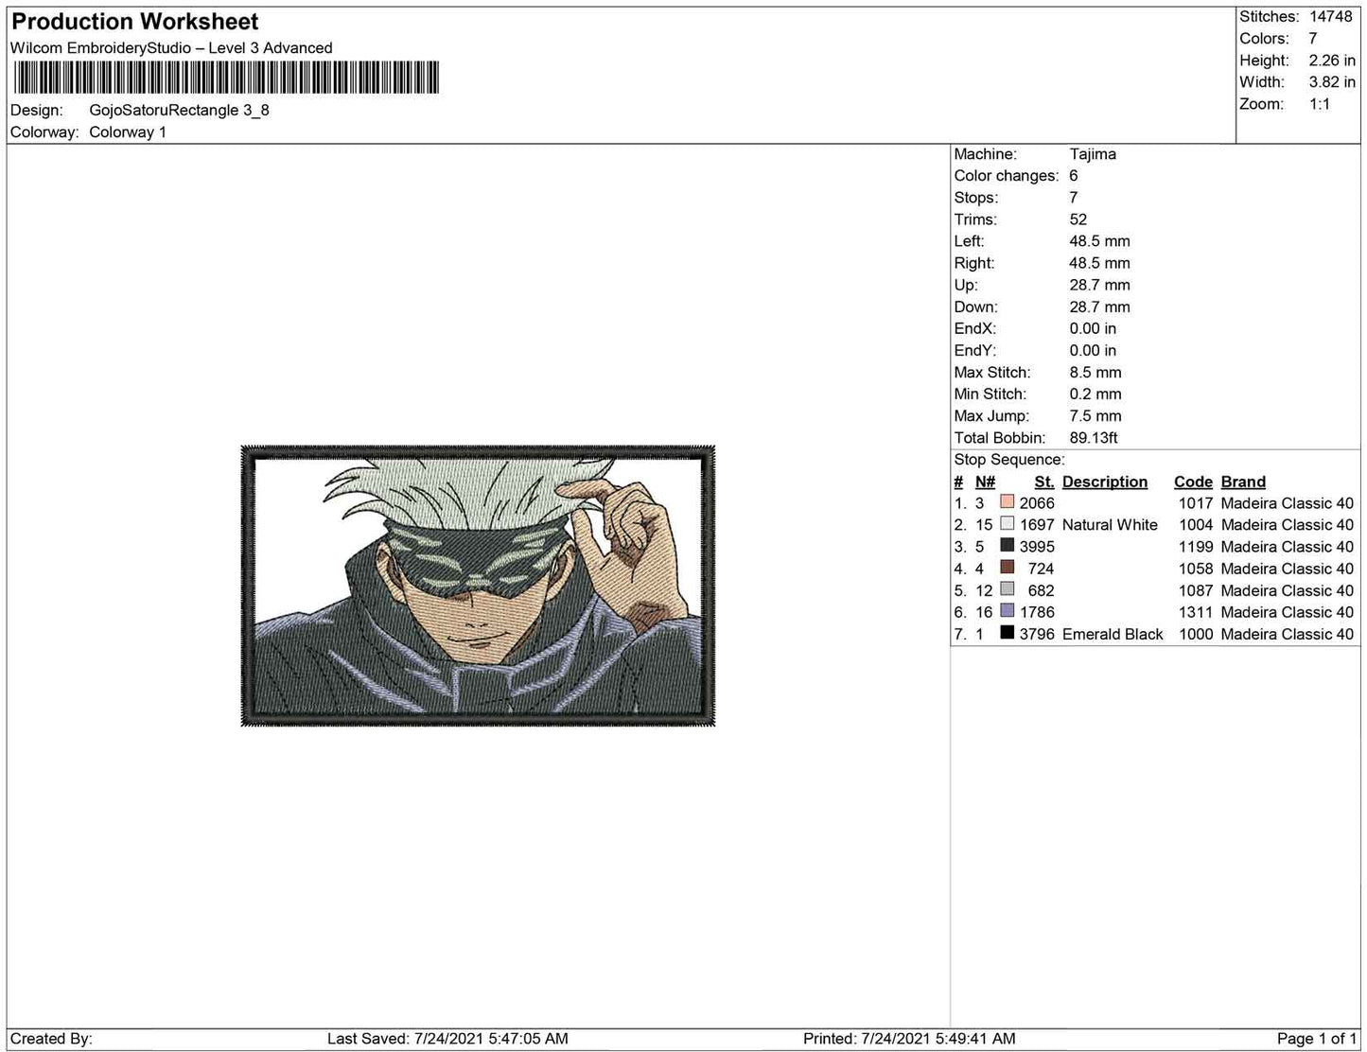Click the Colorway 1 value
The image size is (1367, 1052).
(x=128, y=132)
